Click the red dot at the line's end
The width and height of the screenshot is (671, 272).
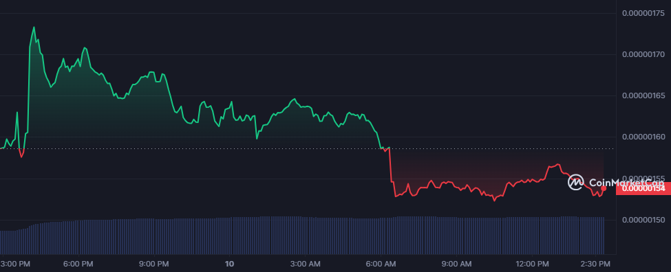click(604, 188)
